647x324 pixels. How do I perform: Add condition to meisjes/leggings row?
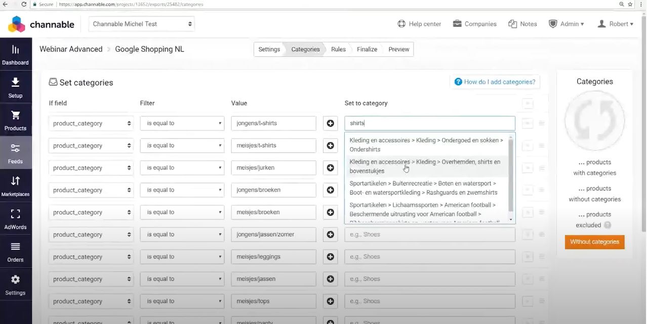tap(331, 257)
